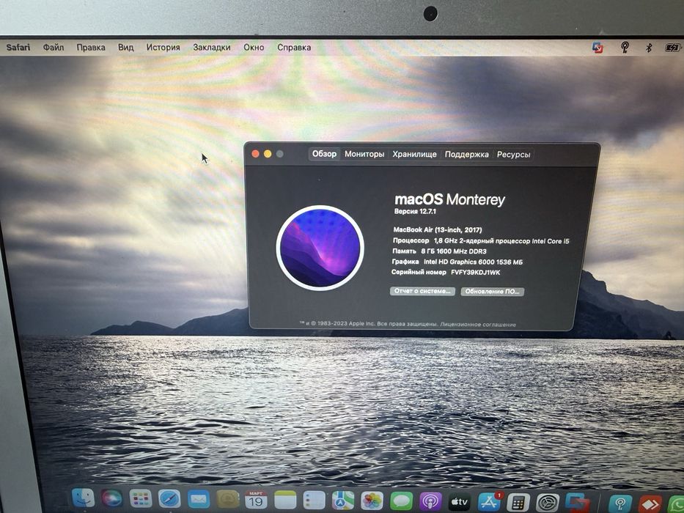Launch Calculator from the Dock
Image resolution: width=684 pixels, height=513 pixels.
pyautogui.click(x=518, y=503)
